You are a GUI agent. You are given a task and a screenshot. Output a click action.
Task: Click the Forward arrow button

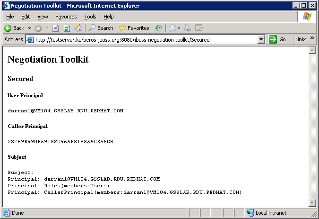[38, 28]
